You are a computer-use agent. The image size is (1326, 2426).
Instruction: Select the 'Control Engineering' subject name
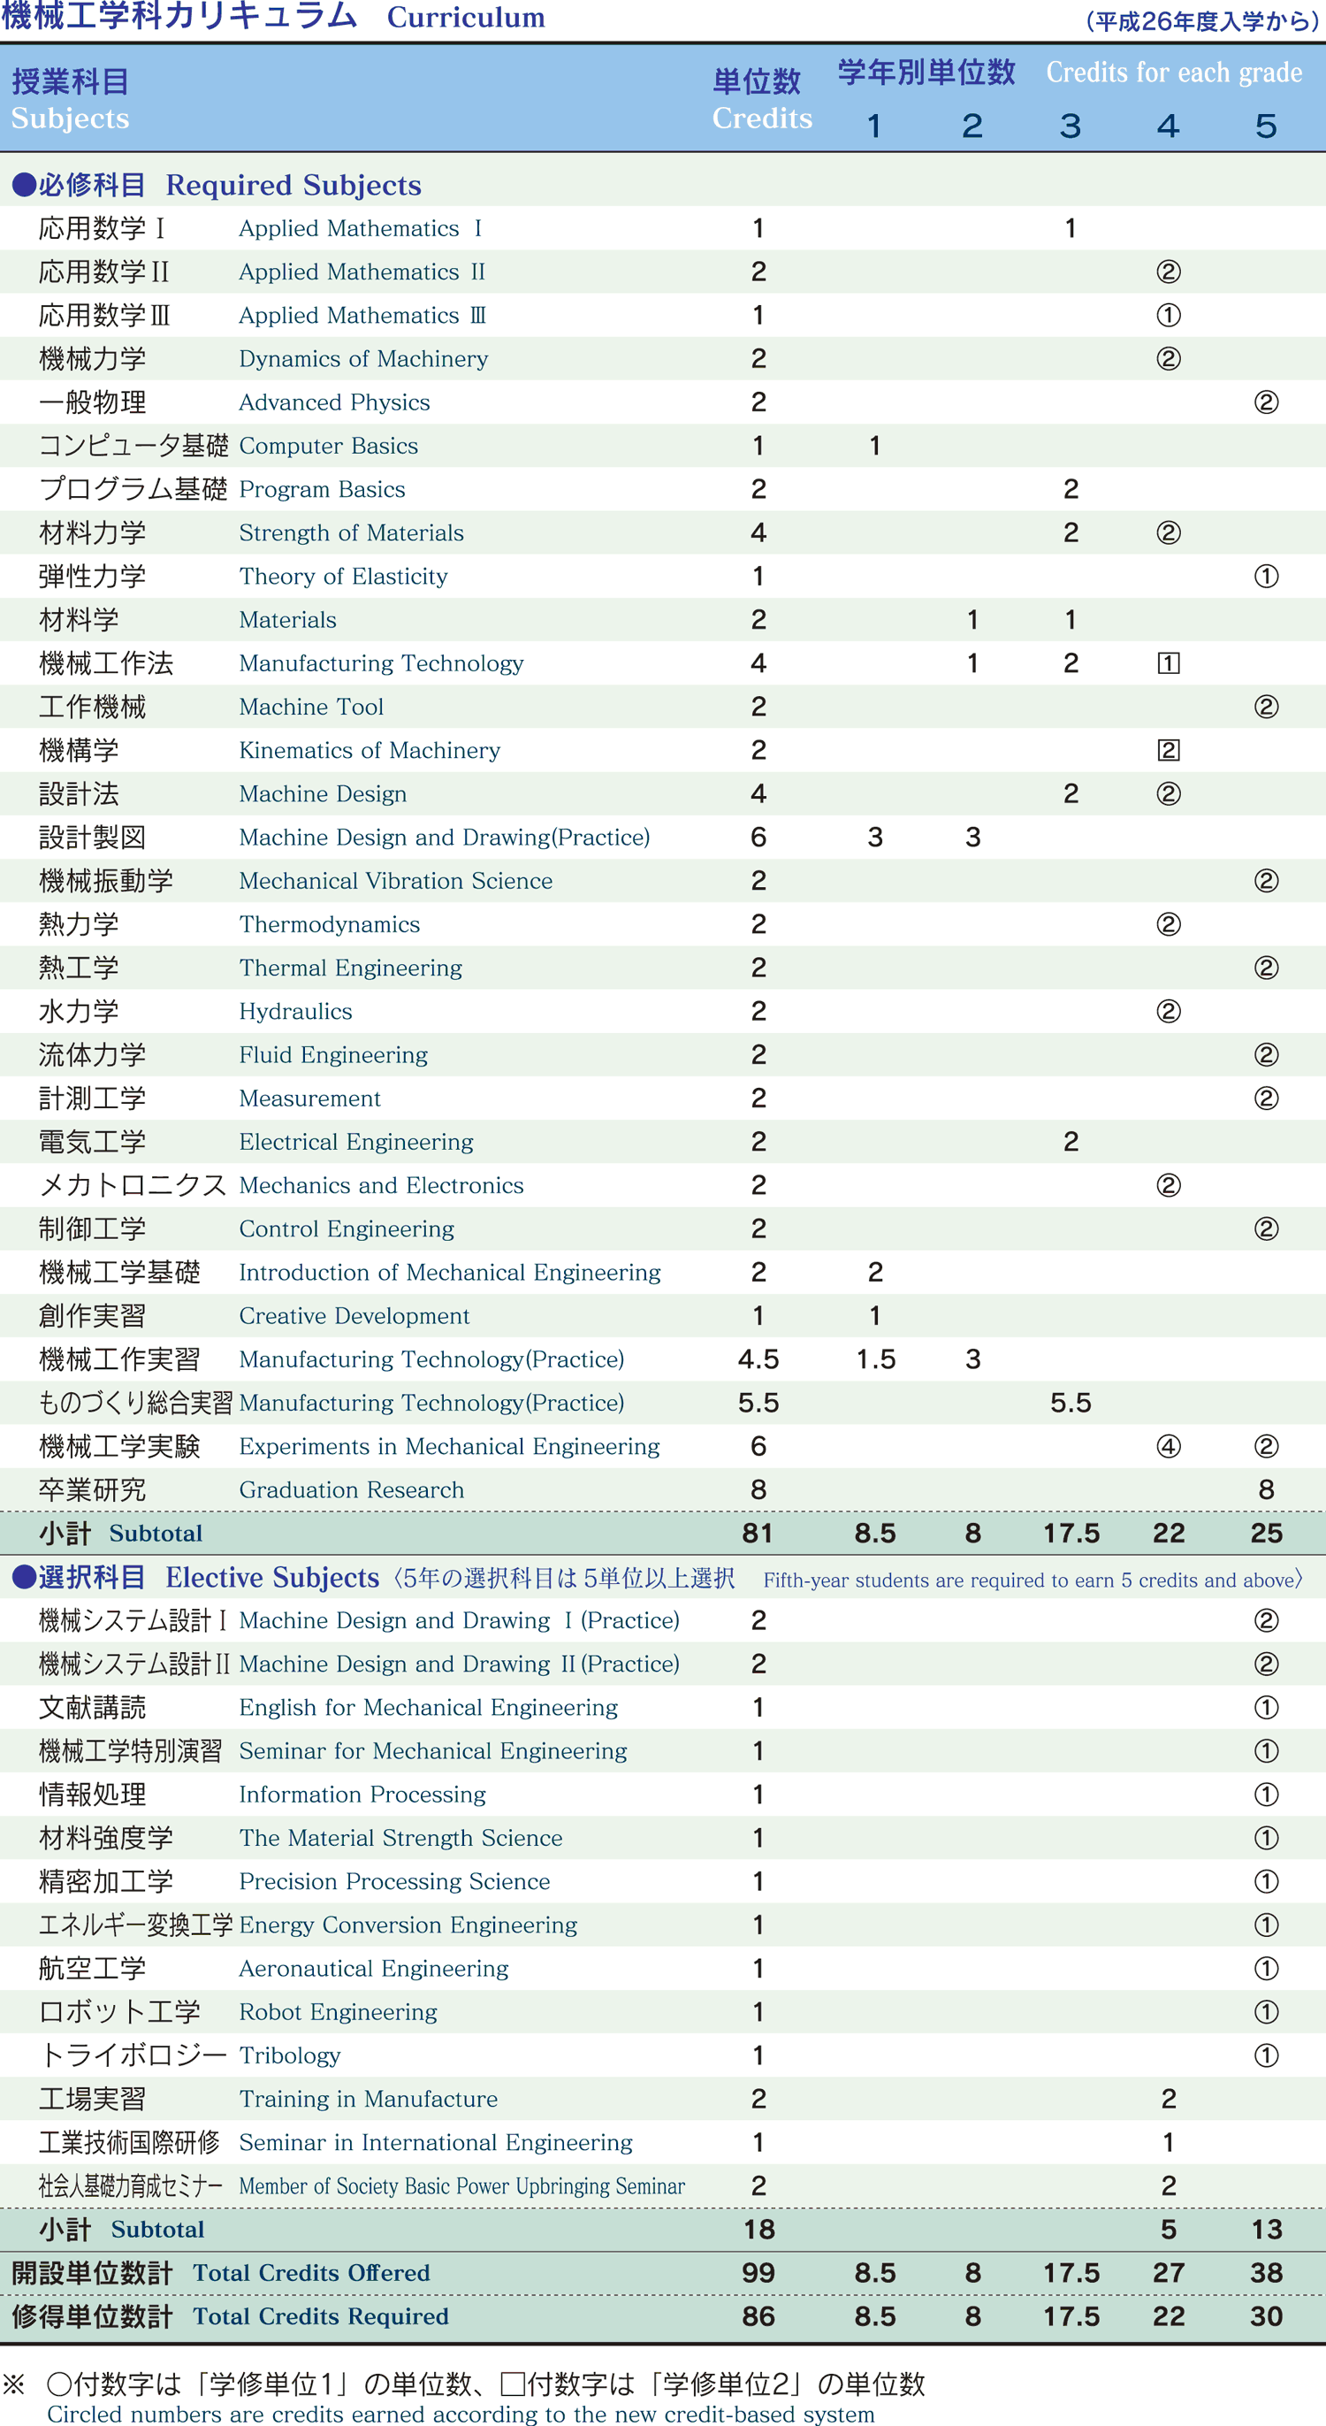point(347,1228)
